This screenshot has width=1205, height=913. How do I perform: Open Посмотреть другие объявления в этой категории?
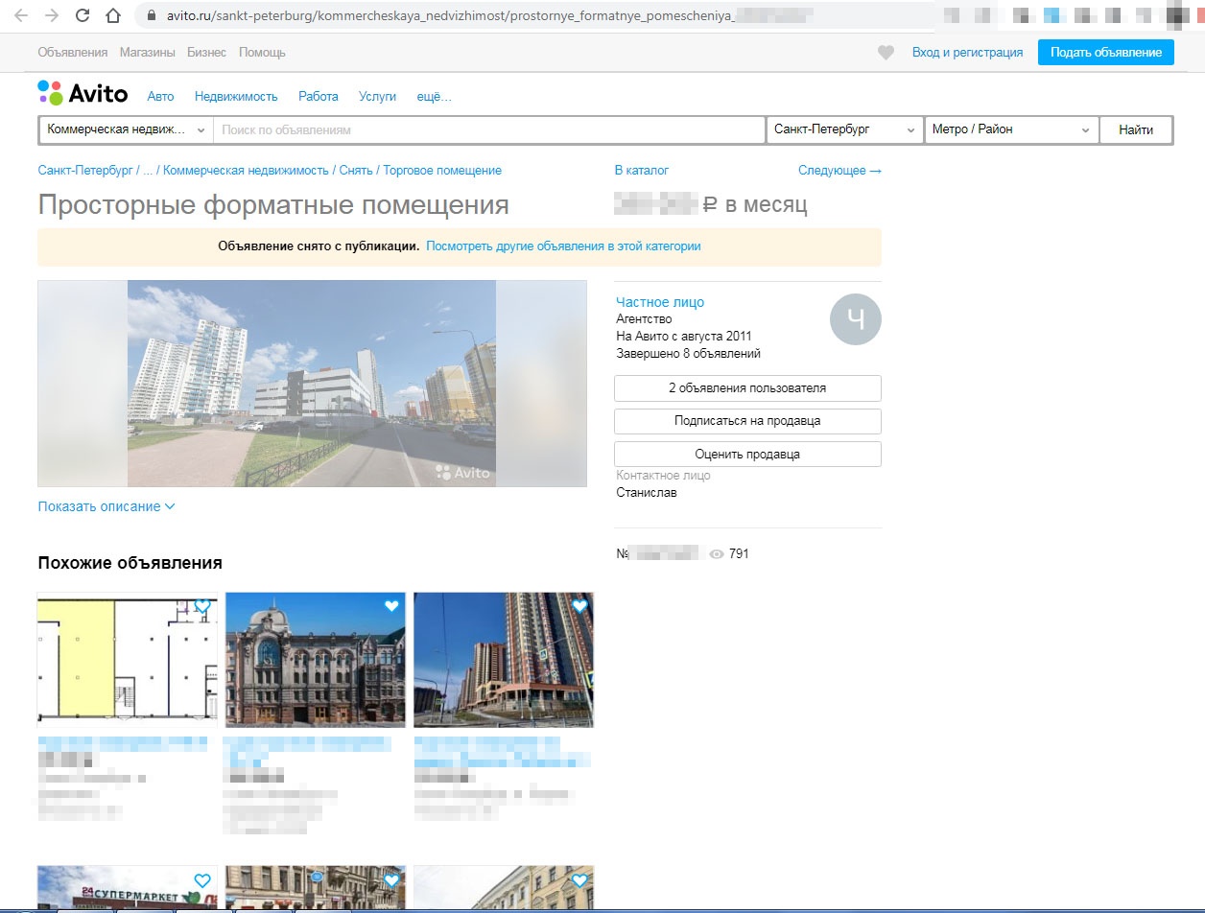[563, 246]
